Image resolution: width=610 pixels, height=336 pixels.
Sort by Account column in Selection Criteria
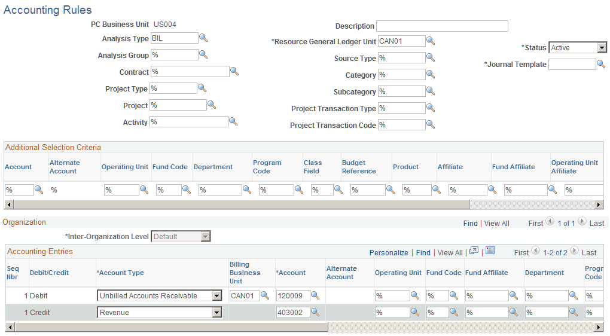point(19,167)
